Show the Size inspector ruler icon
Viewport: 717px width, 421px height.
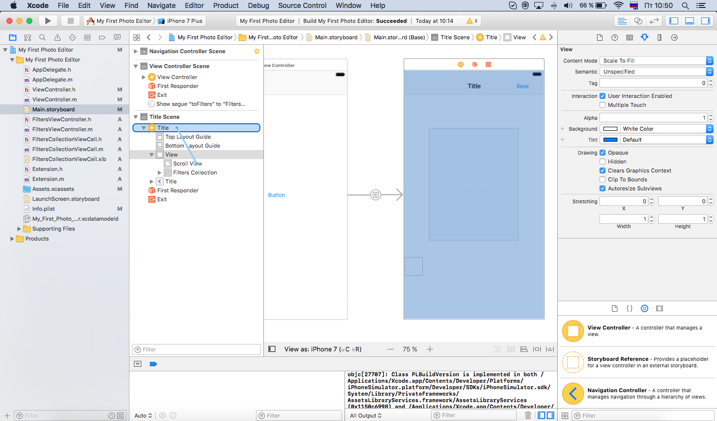660,37
